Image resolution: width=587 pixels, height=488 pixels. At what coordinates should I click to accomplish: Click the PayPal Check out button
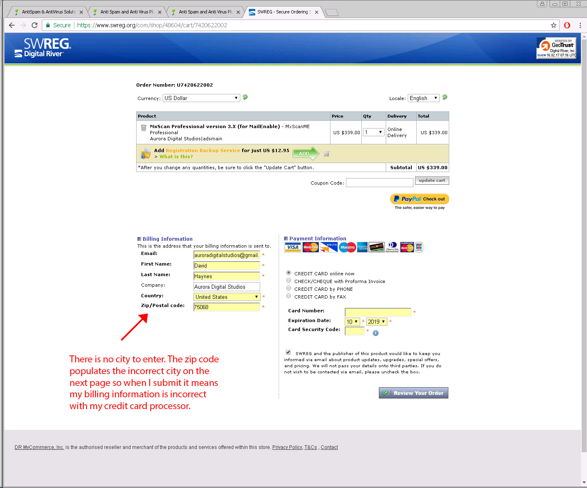click(420, 199)
